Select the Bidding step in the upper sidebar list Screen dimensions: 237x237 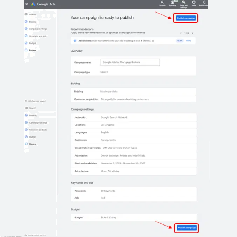tap(32, 22)
